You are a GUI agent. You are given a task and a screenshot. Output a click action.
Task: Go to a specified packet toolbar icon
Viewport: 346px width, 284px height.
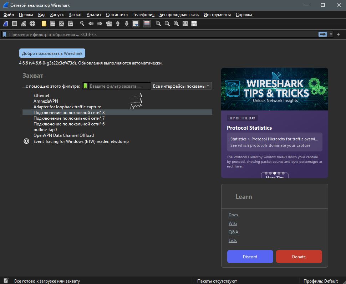109,24
